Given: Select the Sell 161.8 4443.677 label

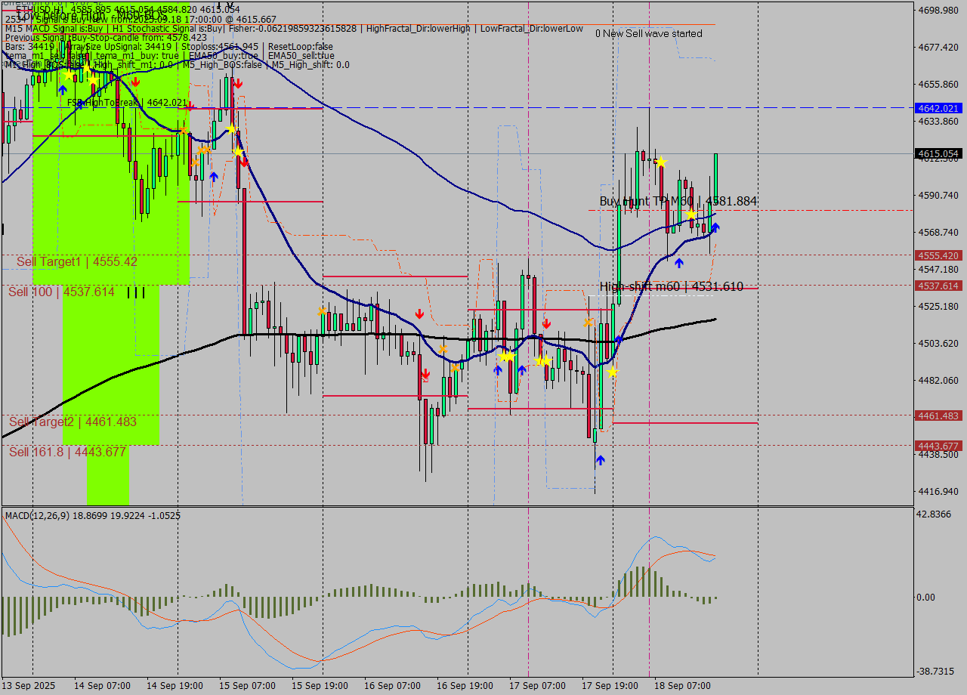Looking at the screenshot, I should click(x=67, y=452).
